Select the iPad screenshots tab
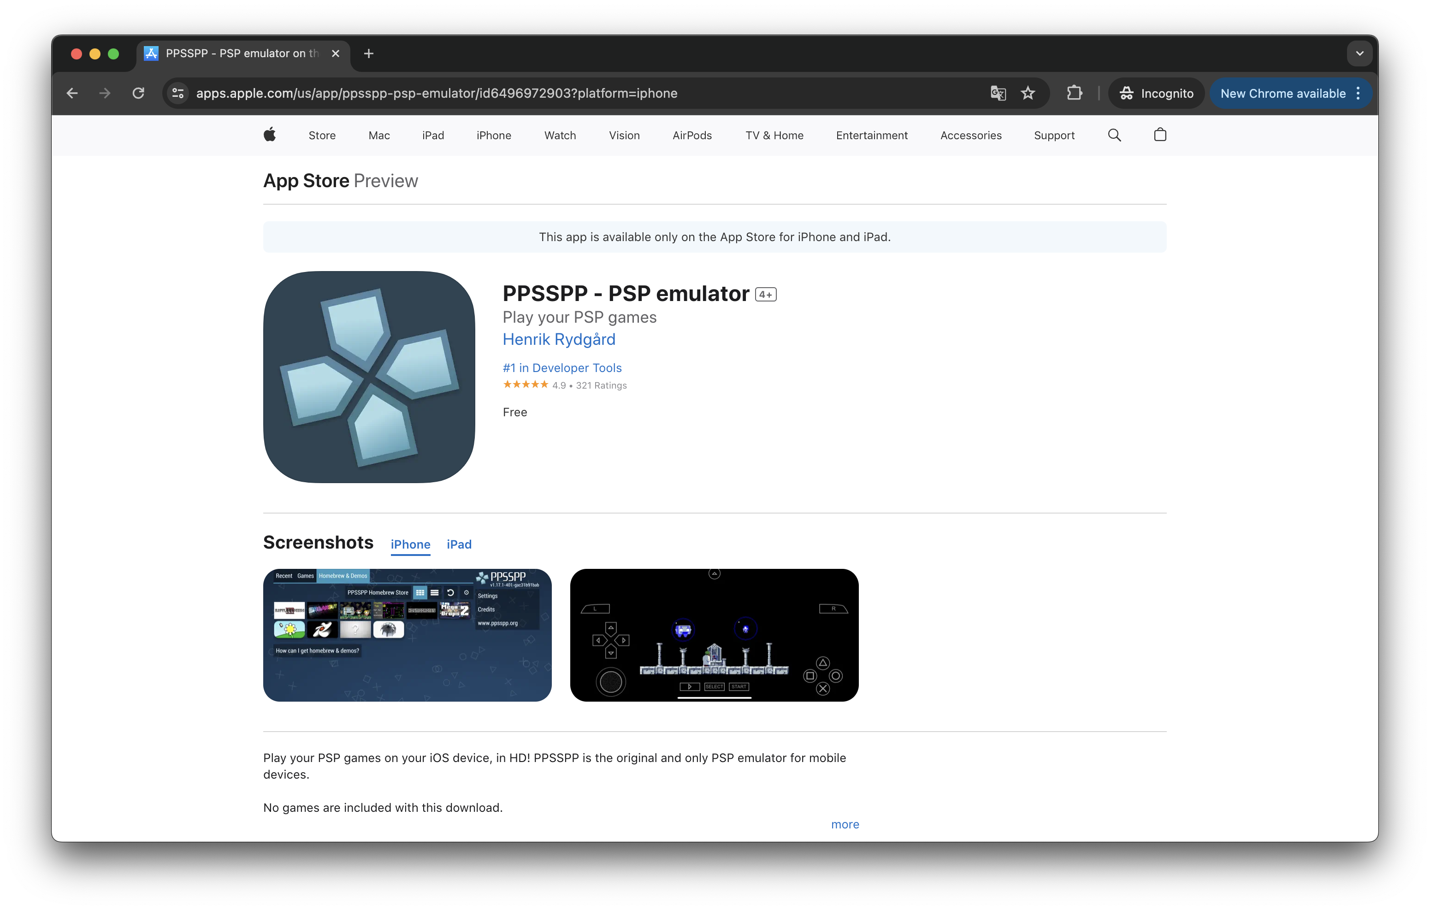The width and height of the screenshot is (1430, 910). coord(459,544)
